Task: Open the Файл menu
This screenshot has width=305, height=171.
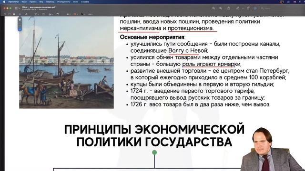Action: [24, 2]
